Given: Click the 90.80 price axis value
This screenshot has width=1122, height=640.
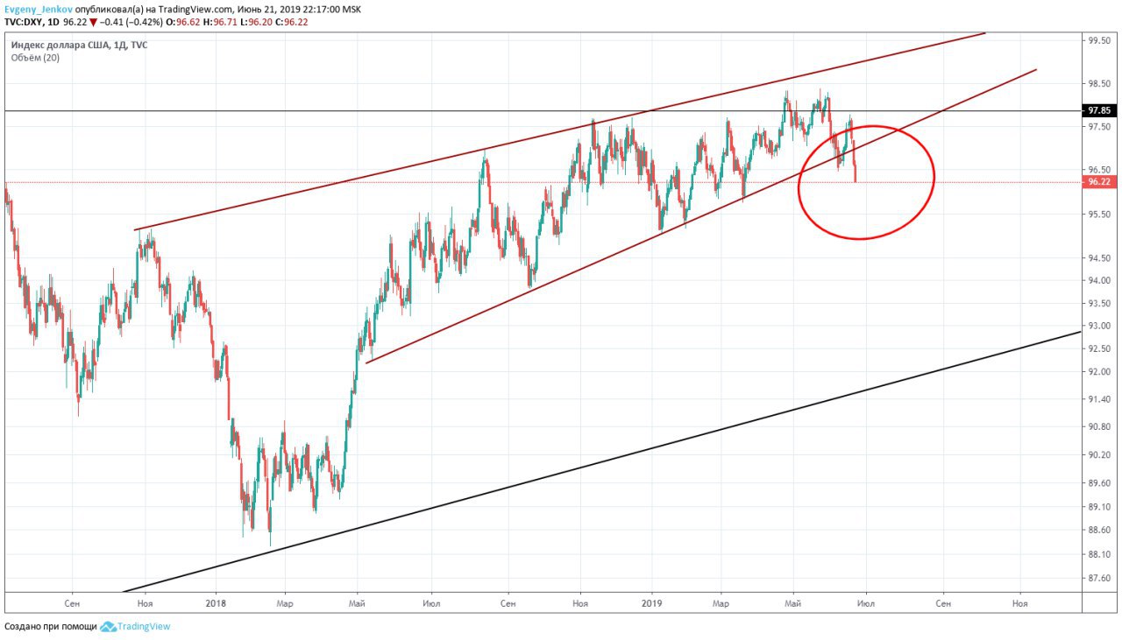Looking at the screenshot, I should [1100, 427].
